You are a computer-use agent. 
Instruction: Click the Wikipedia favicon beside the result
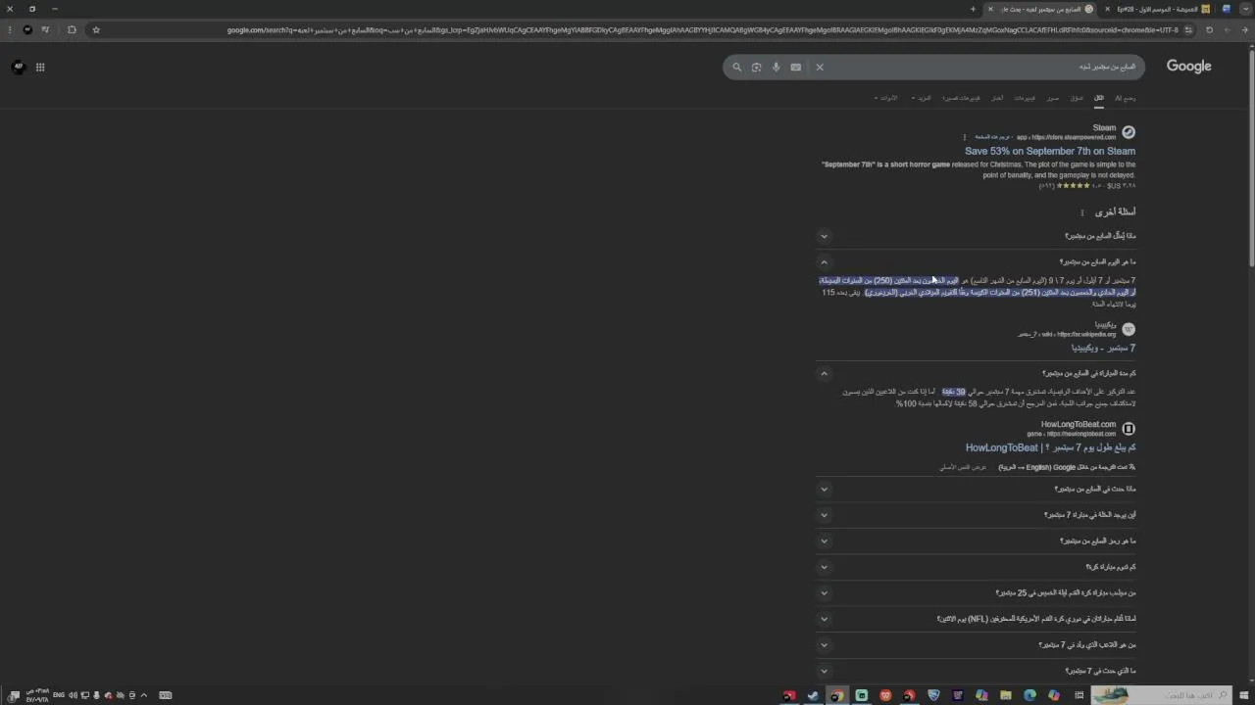point(1129,329)
